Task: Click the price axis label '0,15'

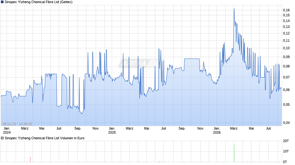Action: click(286, 15)
